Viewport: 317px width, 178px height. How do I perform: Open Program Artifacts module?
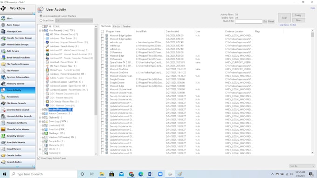click(18, 123)
